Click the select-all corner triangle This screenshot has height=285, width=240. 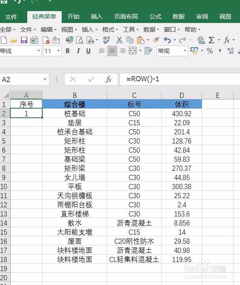[6, 95]
